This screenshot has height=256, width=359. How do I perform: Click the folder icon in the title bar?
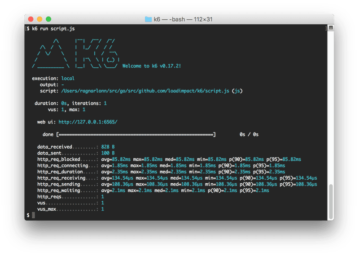coord(149,19)
